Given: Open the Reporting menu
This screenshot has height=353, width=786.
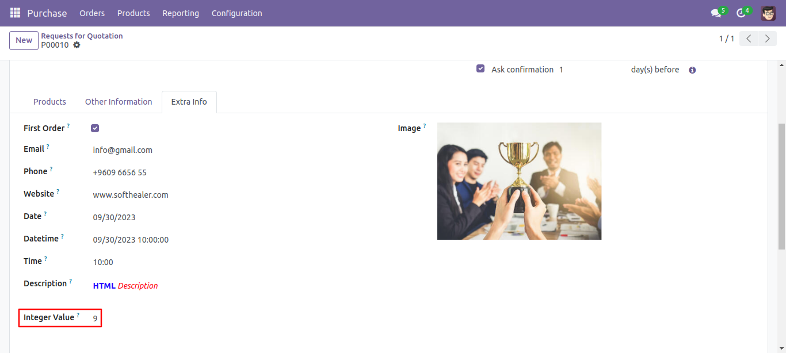Looking at the screenshot, I should (x=181, y=13).
